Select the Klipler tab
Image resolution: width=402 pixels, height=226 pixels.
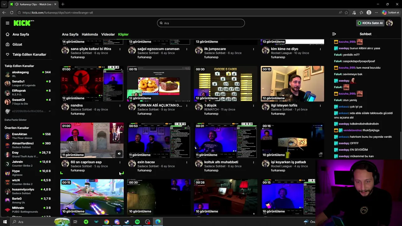[x=123, y=34]
